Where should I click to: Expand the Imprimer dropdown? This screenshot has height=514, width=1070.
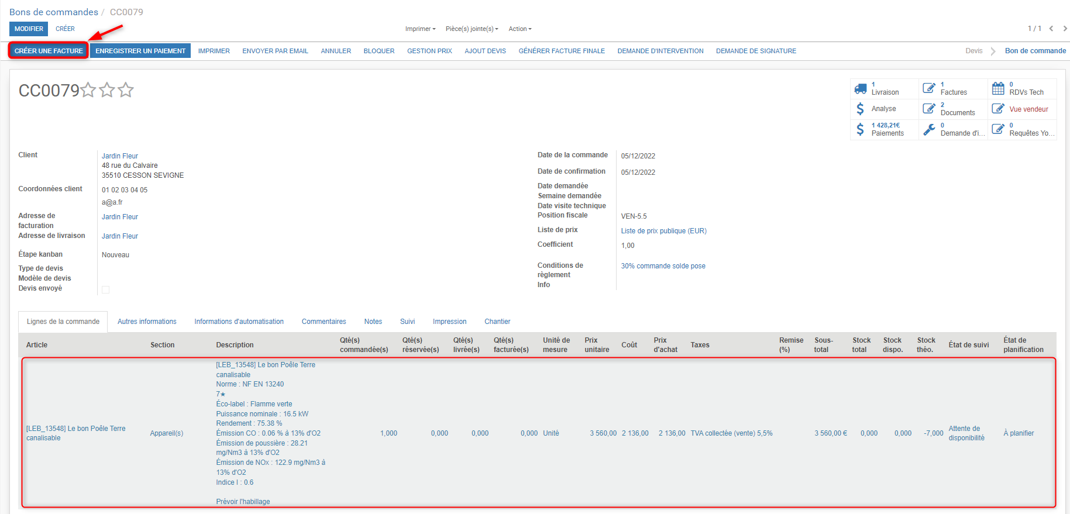(420, 29)
